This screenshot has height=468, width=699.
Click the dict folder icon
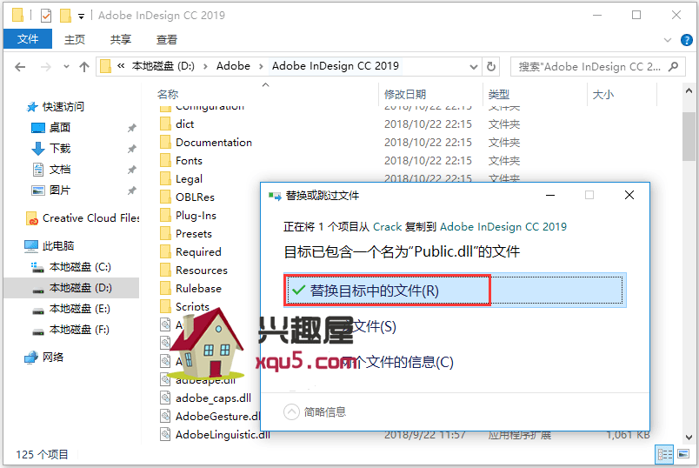coord(165,124)
